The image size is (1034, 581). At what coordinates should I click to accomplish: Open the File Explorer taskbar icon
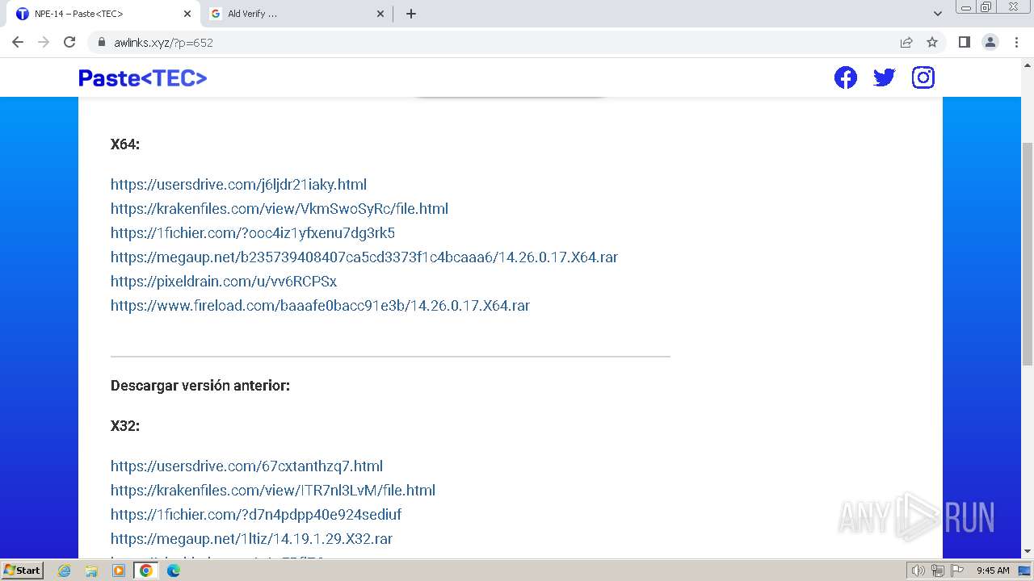pyautogui.click(x=91, y=571)
